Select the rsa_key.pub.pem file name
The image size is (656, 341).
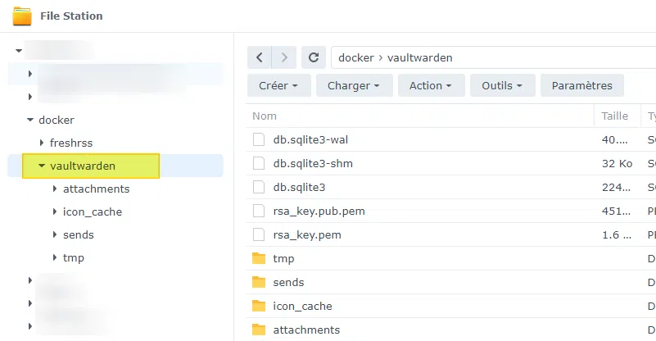click(319, 211)
